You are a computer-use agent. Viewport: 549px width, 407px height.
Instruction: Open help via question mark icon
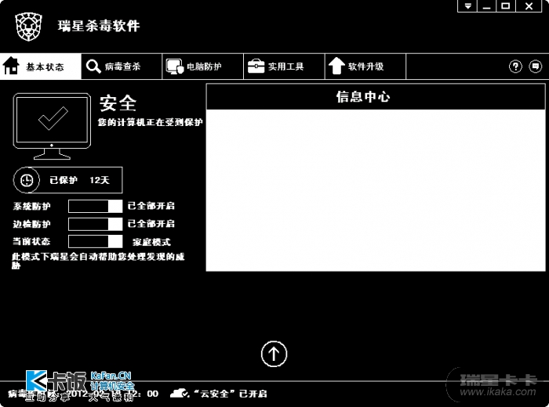pos(515,67)
